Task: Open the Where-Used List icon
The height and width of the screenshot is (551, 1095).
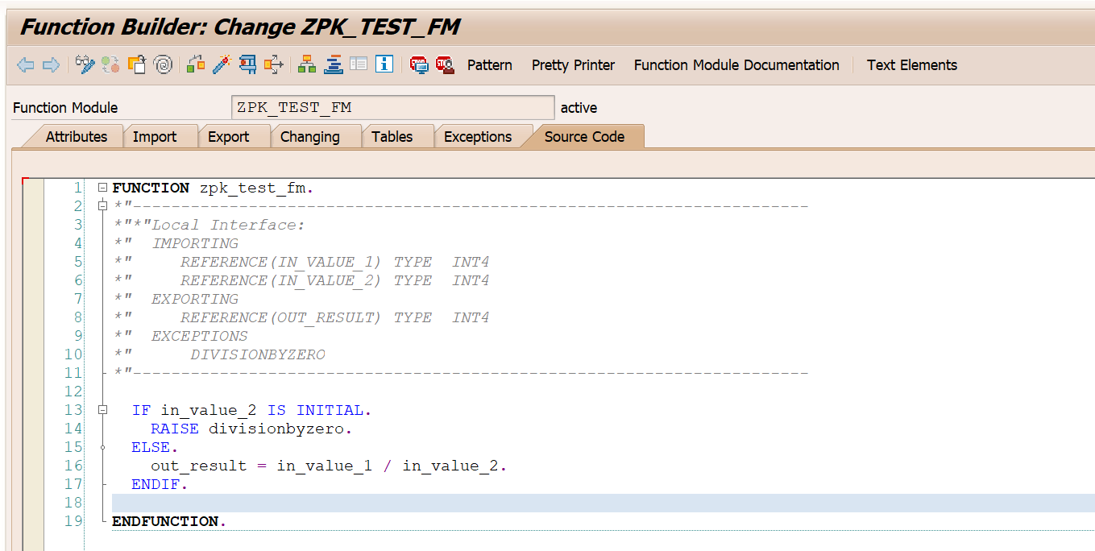Action: point(274,65)
